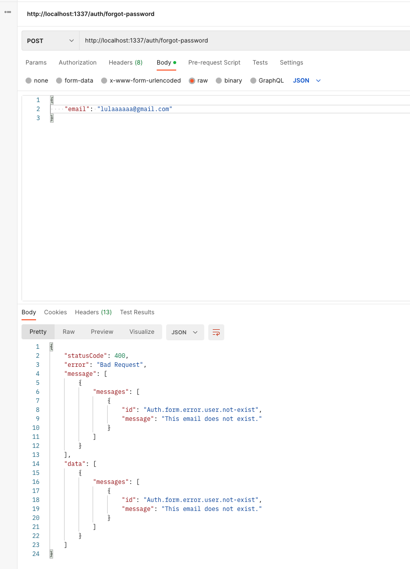Click the "statusCode" key in response
410x569 pixels.
point(86,356)
